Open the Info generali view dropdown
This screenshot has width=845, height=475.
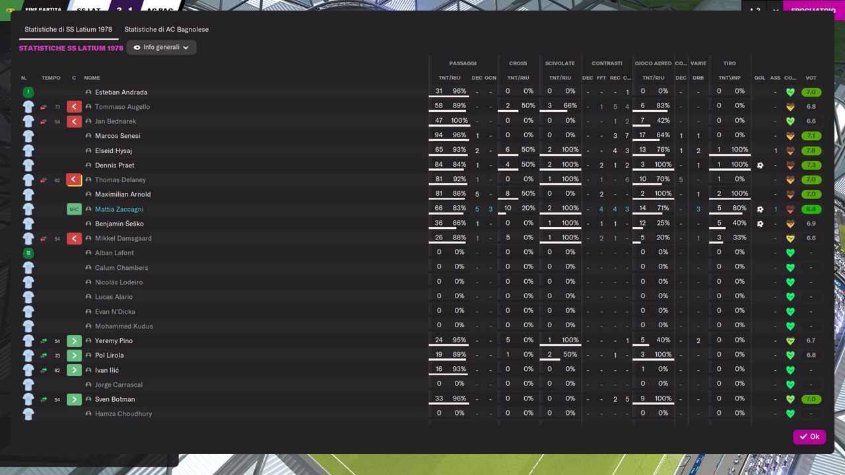[x=161, y=47]
